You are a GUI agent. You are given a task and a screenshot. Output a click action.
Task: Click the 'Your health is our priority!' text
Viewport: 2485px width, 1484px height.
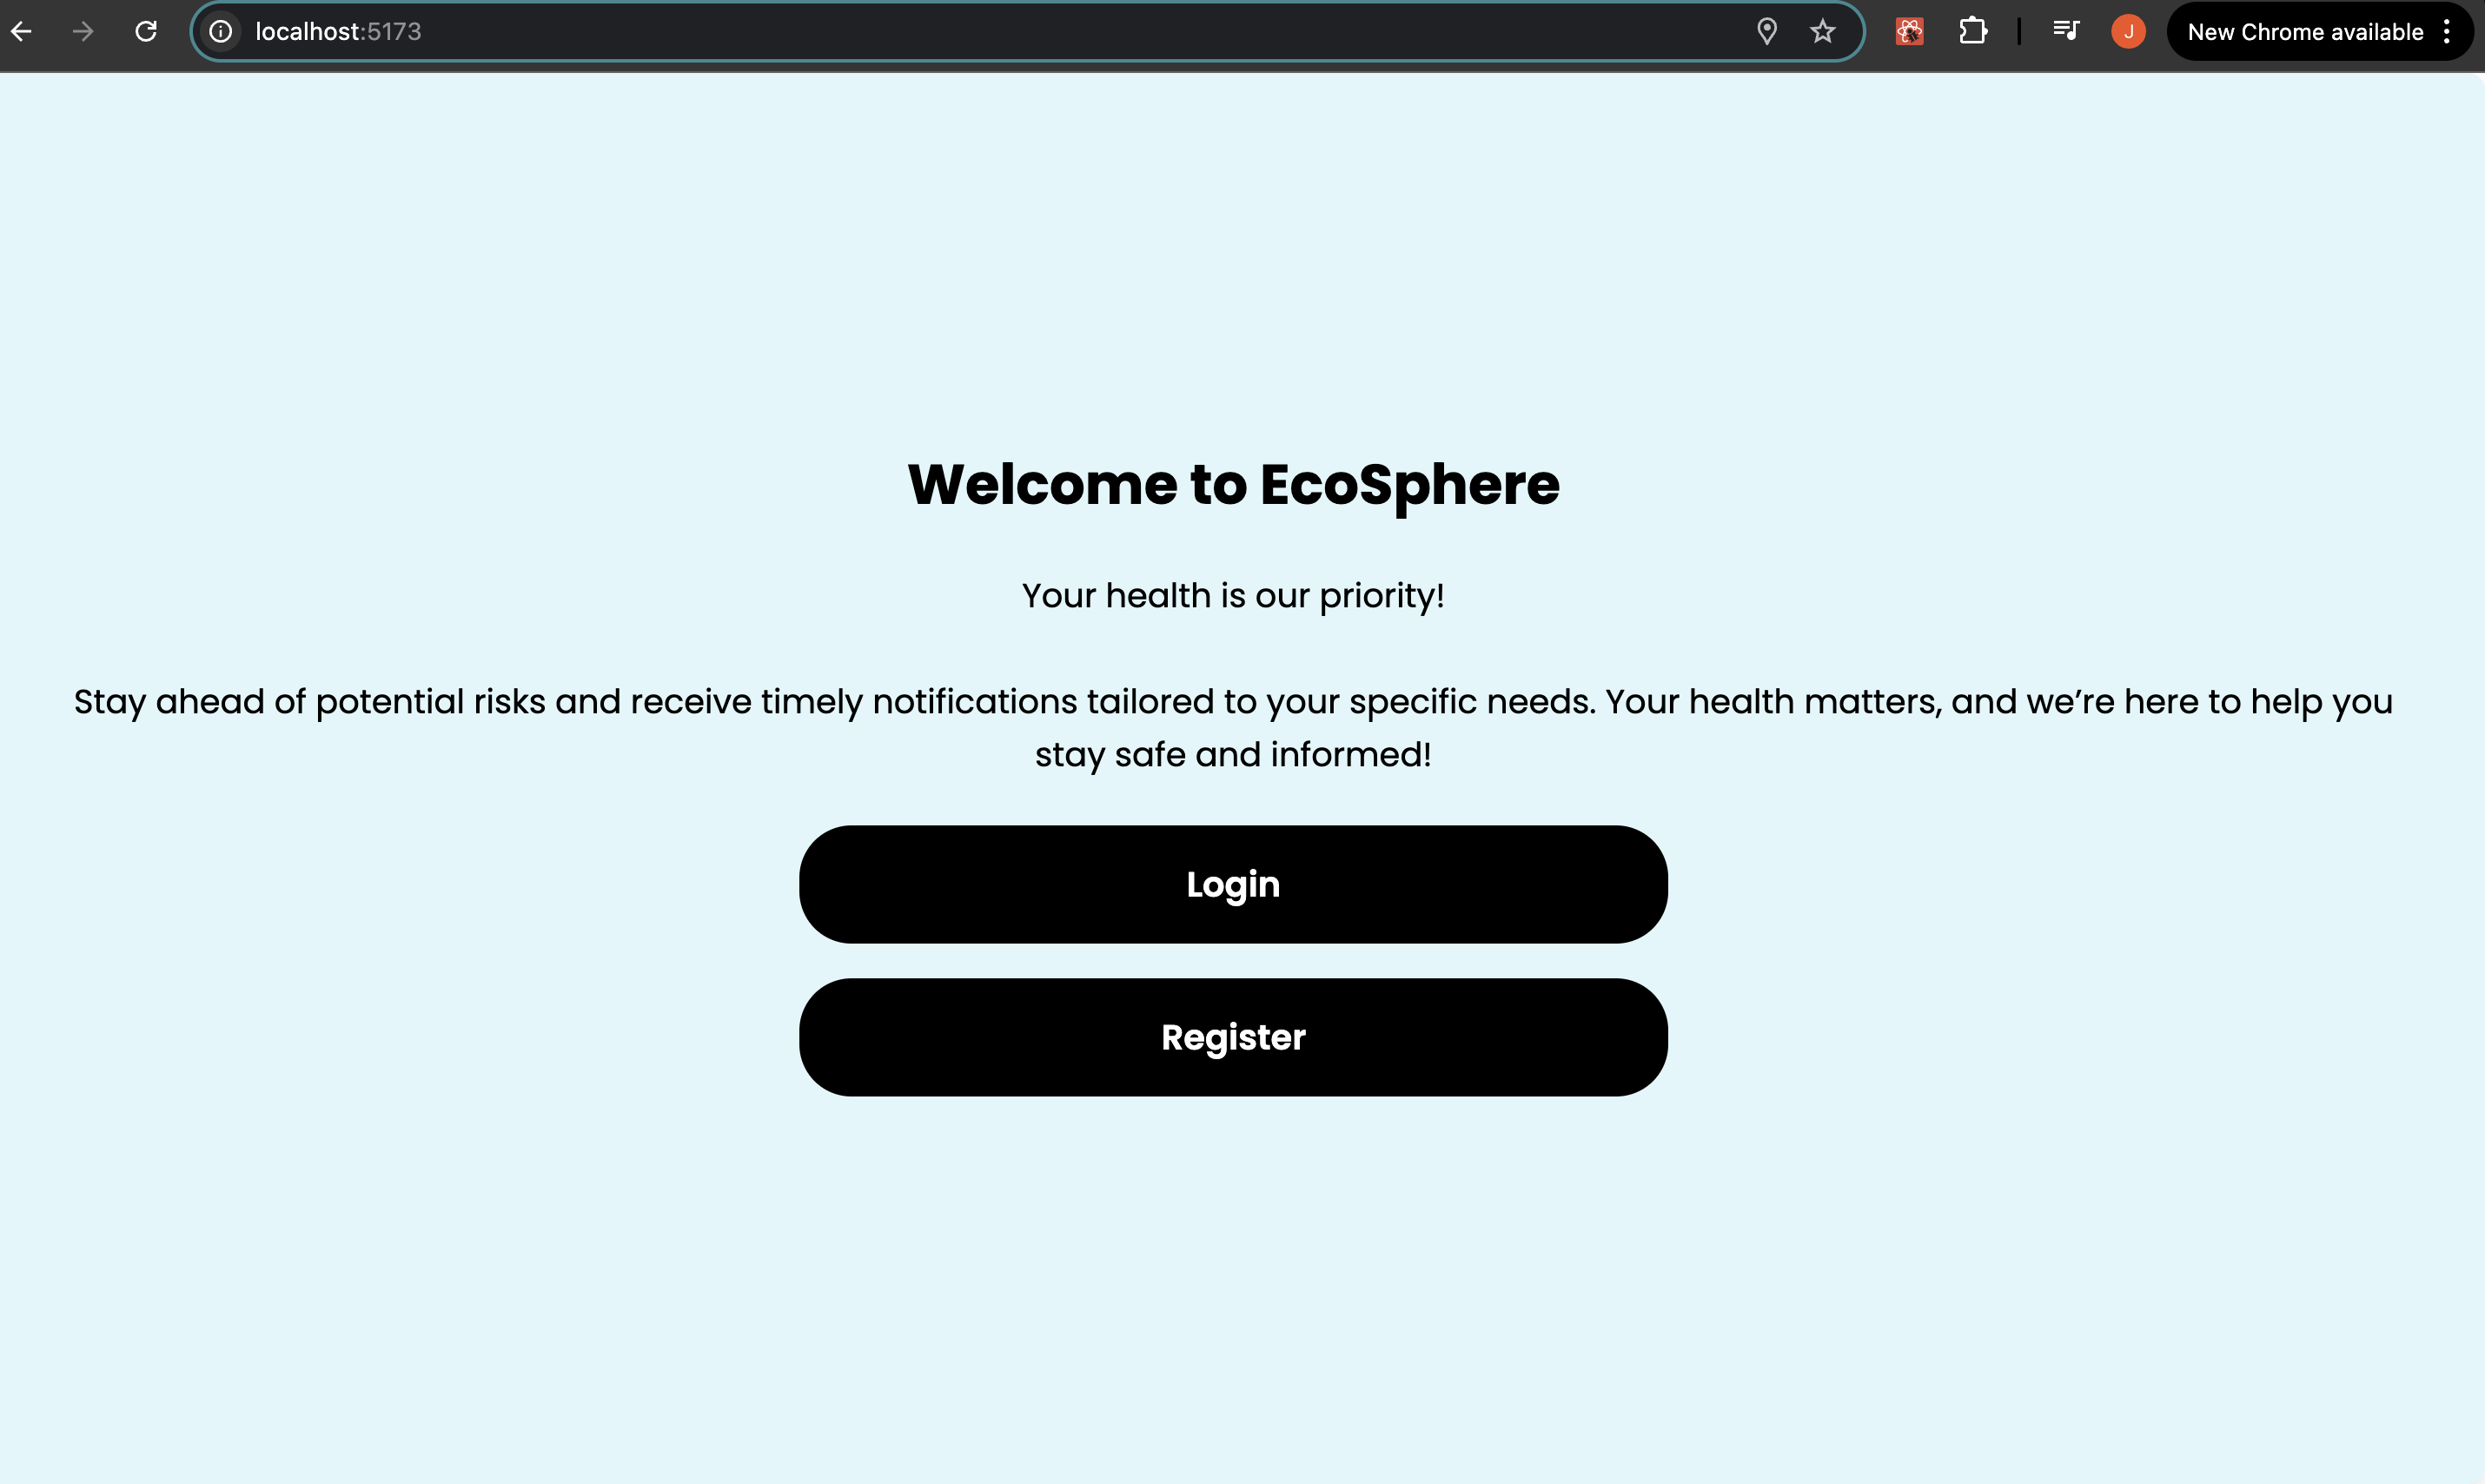[1233, 596]
